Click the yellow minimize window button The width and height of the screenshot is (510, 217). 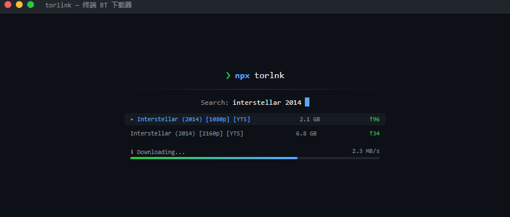pos(19,5)
